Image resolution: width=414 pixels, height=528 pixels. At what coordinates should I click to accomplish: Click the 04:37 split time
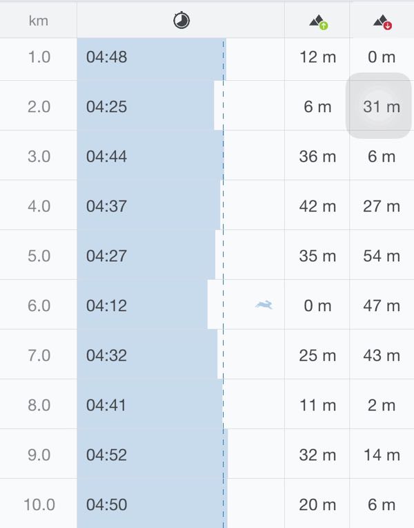[x=107, y=207]
